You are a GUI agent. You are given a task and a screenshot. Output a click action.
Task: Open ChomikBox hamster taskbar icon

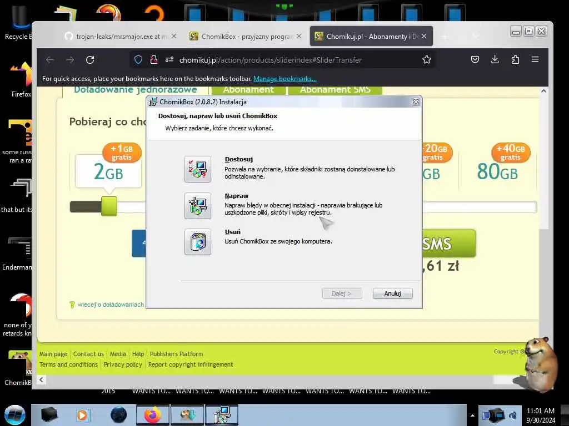click(188, 415)
